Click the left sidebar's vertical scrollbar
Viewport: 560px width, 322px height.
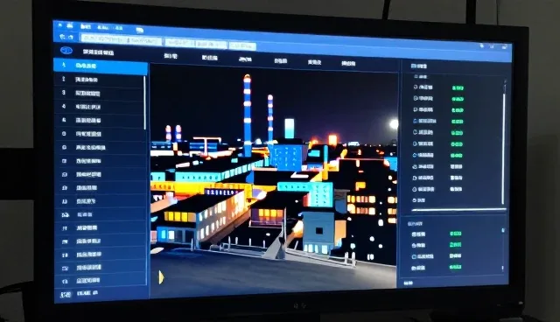pos(145,102)
